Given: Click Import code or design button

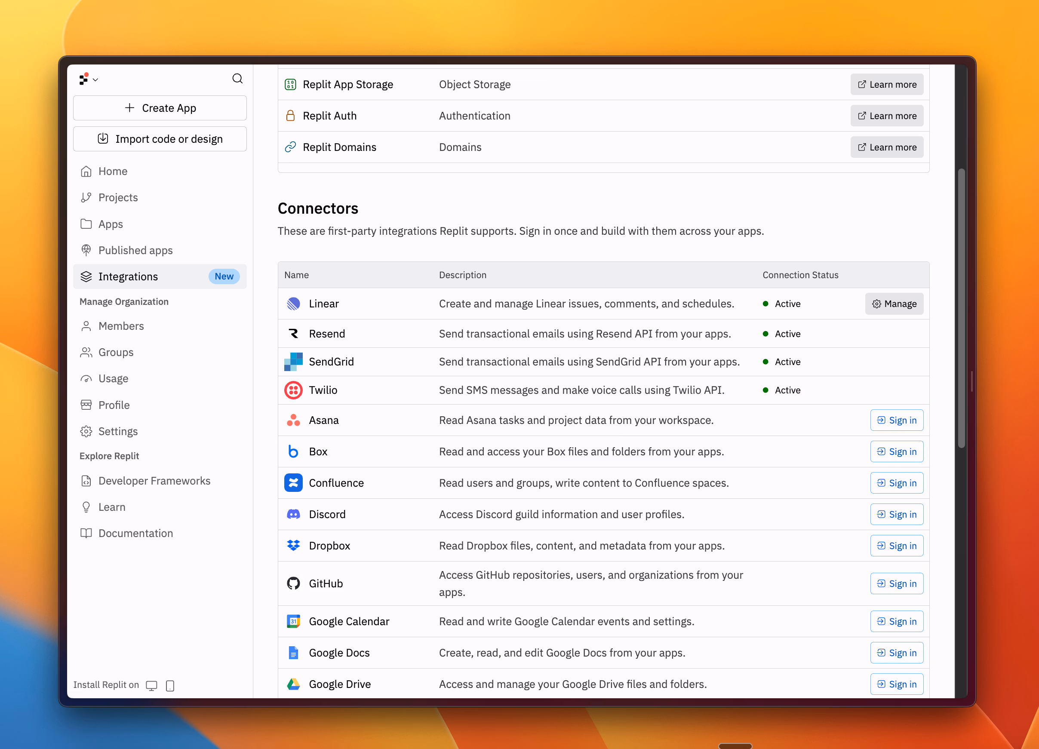Looking at the screenshot, I should tap(160, 139).
